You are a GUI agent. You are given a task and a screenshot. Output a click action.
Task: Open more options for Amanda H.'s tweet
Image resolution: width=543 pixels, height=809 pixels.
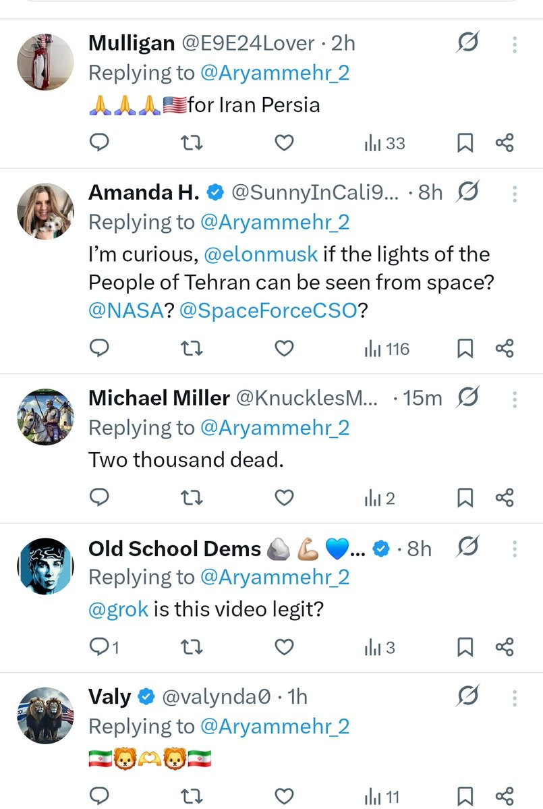click(x=515, y=194)
